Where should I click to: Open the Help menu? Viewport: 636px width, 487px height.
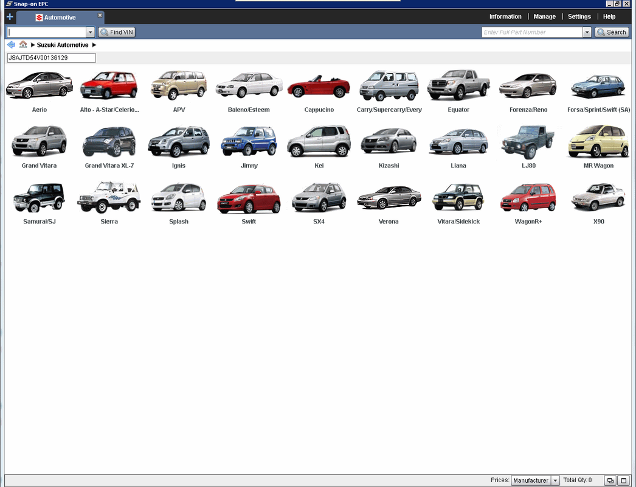click(609, 16)
